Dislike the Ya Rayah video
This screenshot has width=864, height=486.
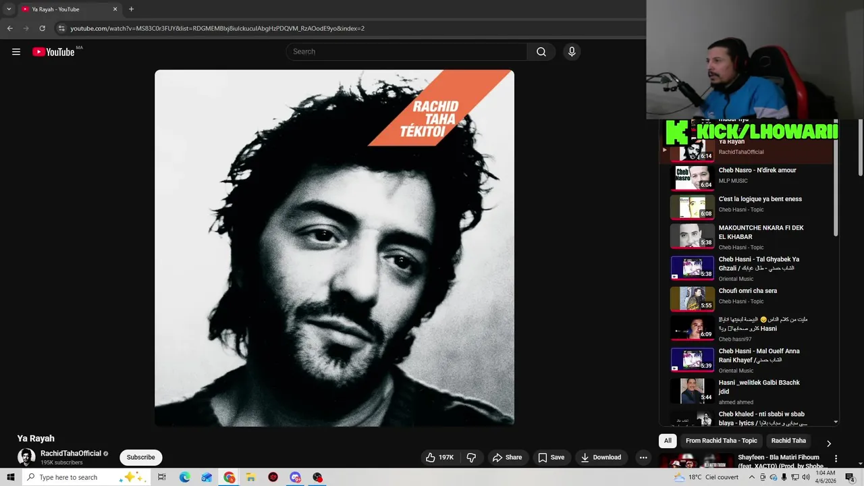tap(471, 457)
